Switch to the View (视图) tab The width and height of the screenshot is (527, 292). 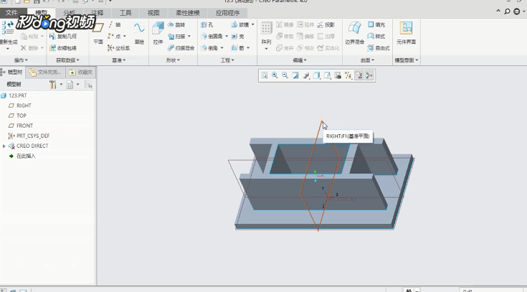pyautogui.click(x=153, y=13)
